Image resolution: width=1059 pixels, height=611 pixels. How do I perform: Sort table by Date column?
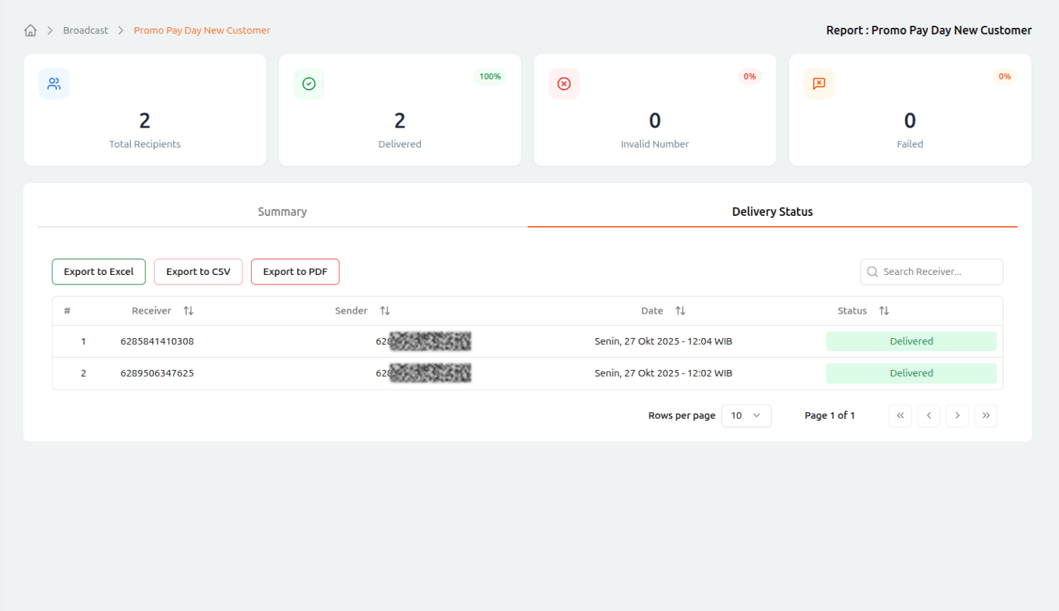[680, 311]
